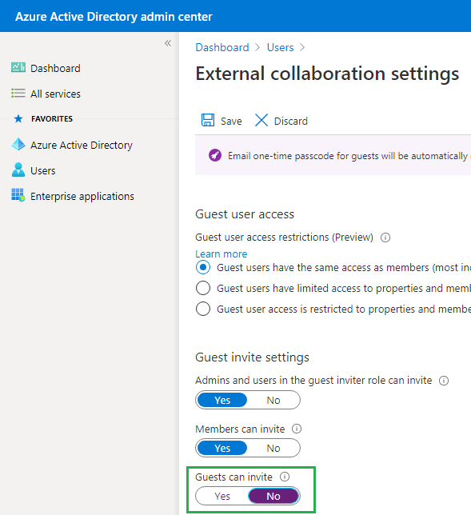
Task: Select Enterprise applications in the sidebar
Action: 82,197
